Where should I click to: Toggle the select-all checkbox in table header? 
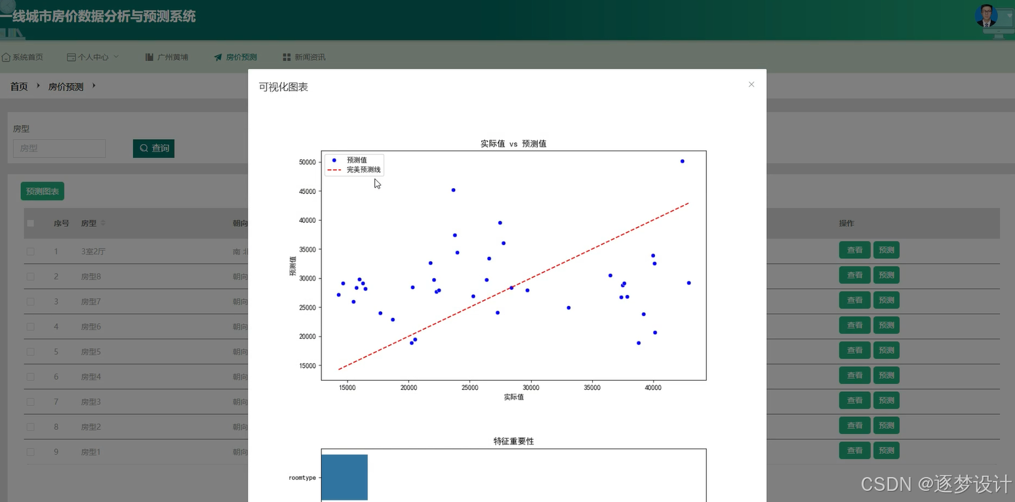[x=30, y=223]
